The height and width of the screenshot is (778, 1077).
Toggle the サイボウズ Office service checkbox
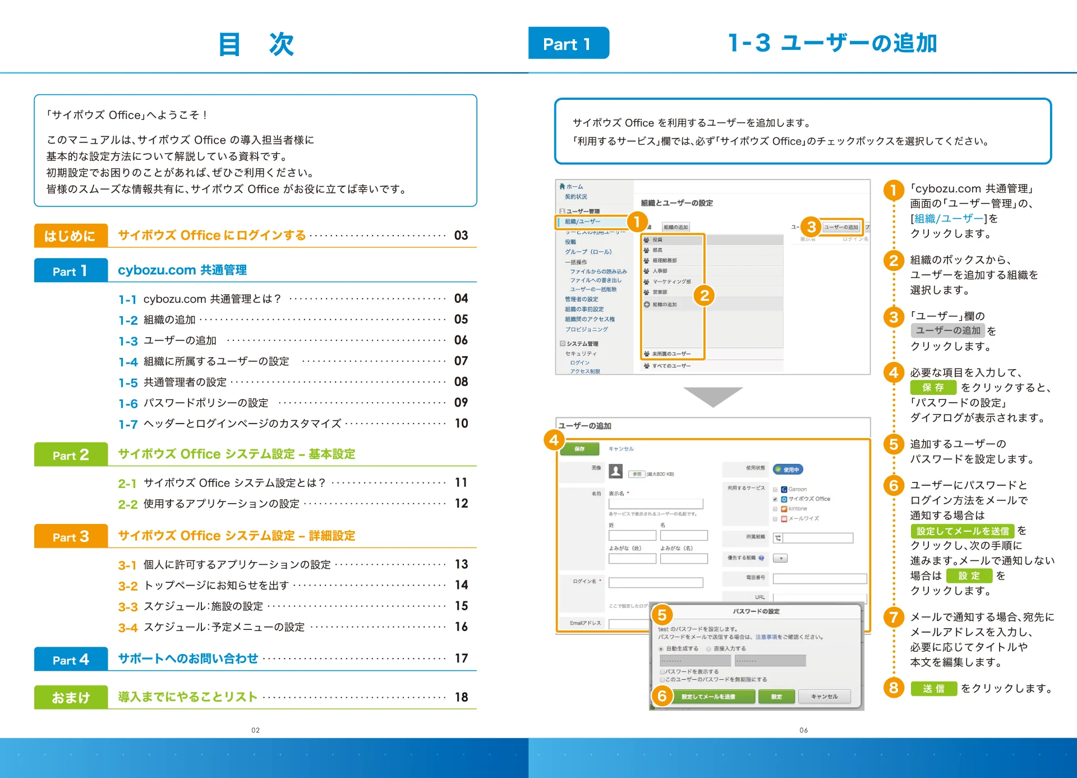775,499
